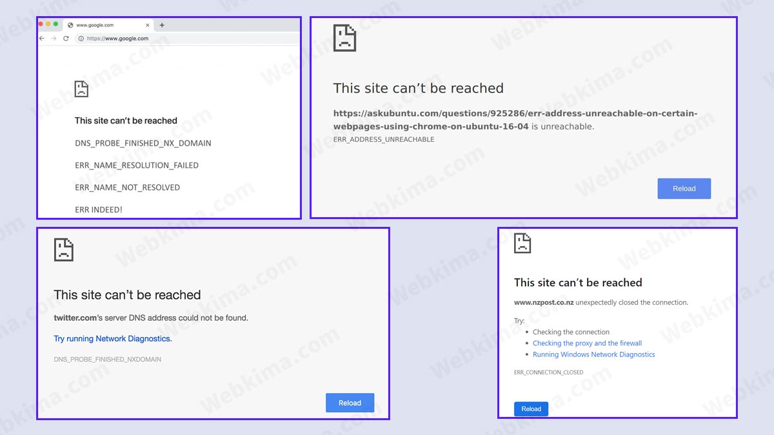Viewport: 774px width, 435px height.
Task: Click the forward arrow in Google browser window
Action: 54,39
